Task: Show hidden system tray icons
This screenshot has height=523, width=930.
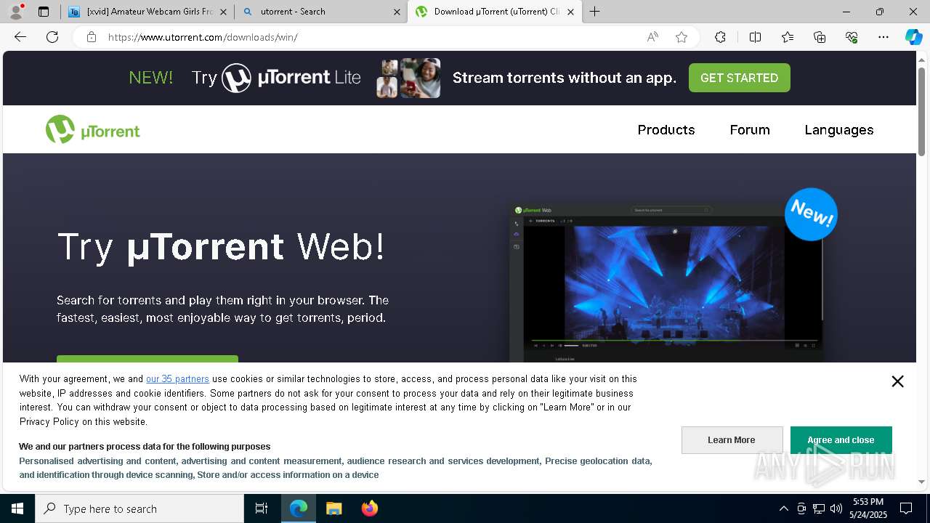Action: [783, 508]
